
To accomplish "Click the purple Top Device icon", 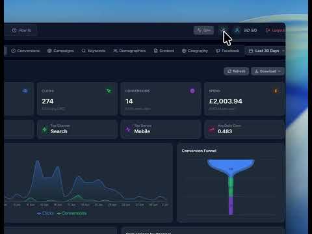I will point(128,129).
